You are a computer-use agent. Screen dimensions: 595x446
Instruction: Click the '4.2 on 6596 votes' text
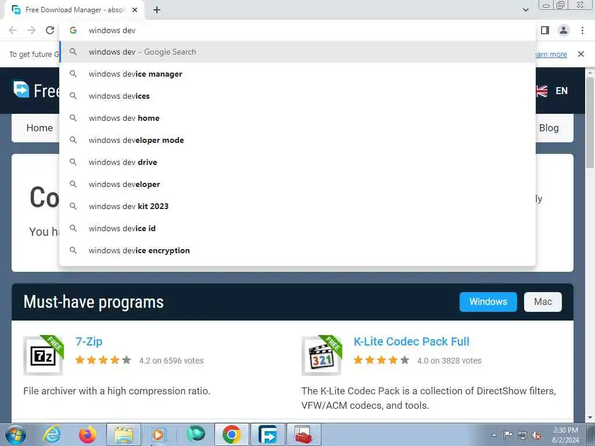click(171, 361)
